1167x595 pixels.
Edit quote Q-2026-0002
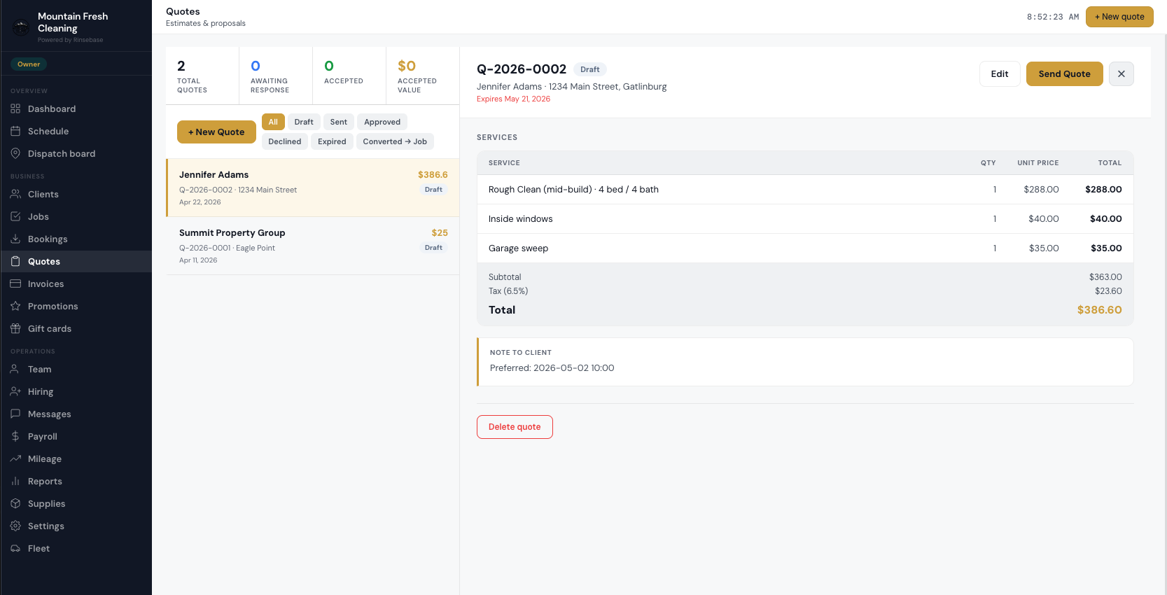point(1000,73)
